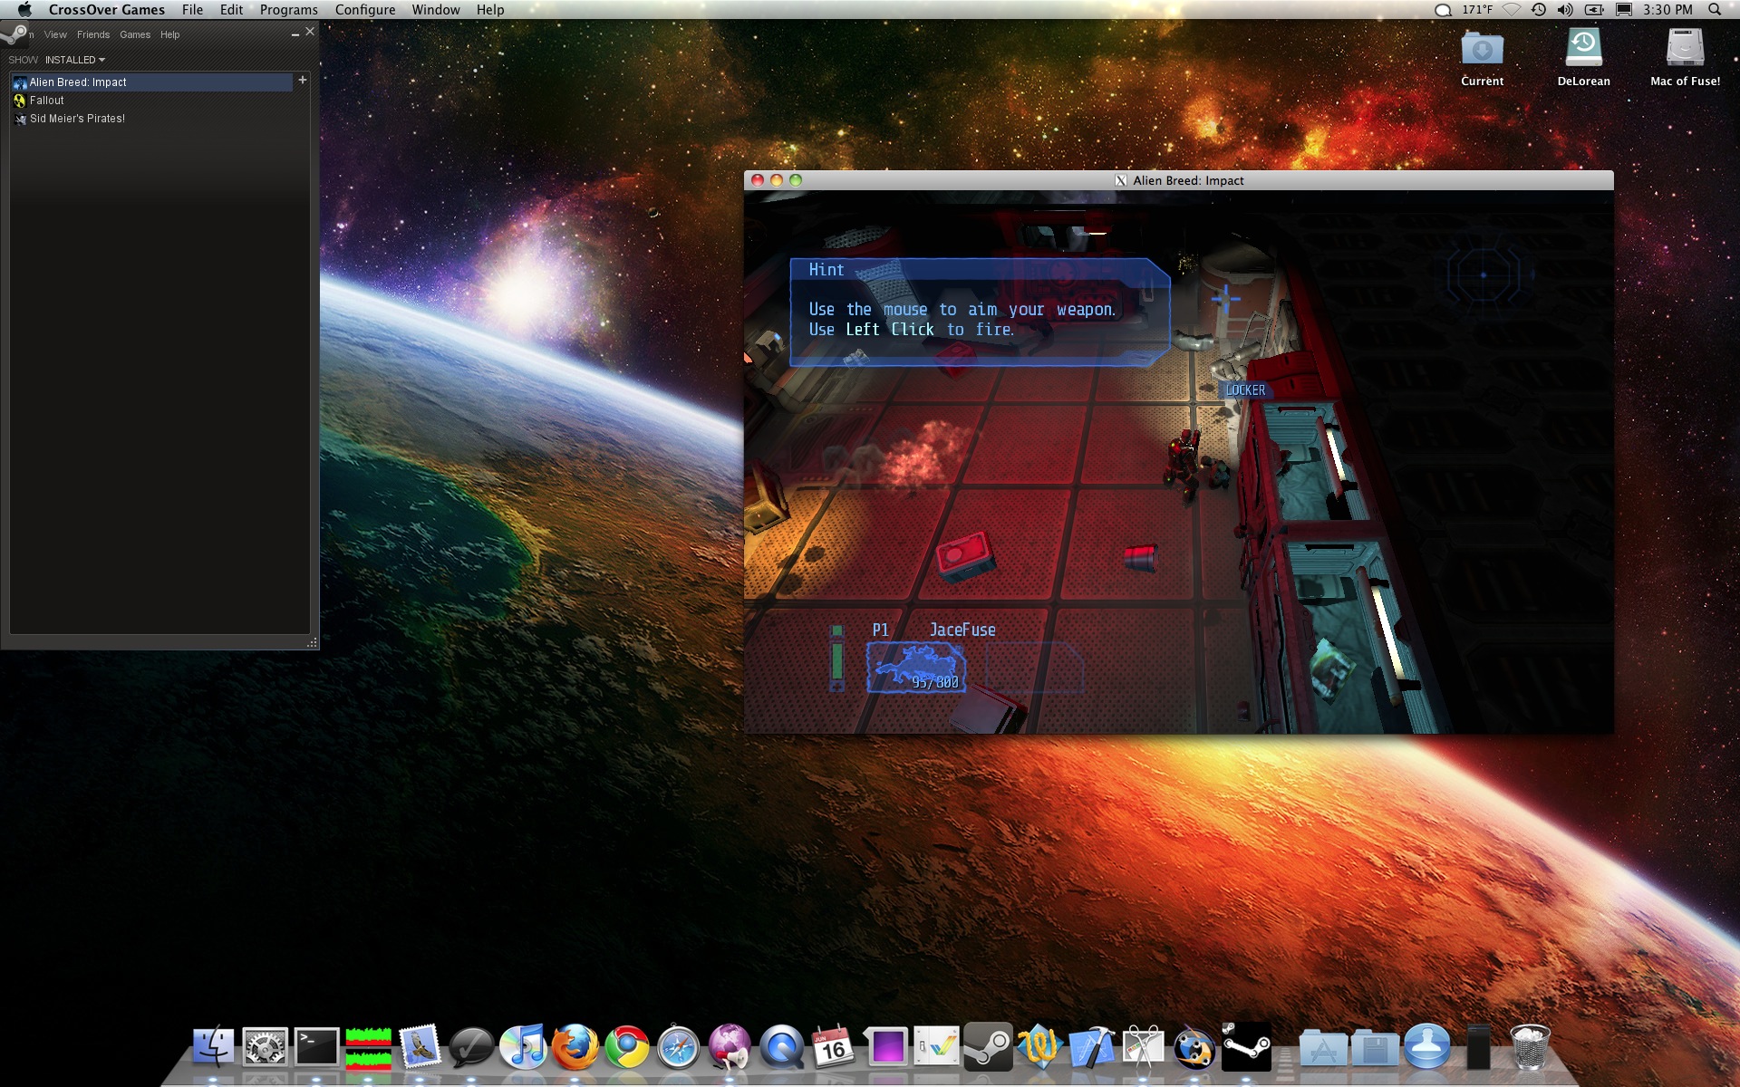1740x1087 pixels.
Task: Grab the Steam window resize grip
Action: pyautogui.click(x=312, y=642)
